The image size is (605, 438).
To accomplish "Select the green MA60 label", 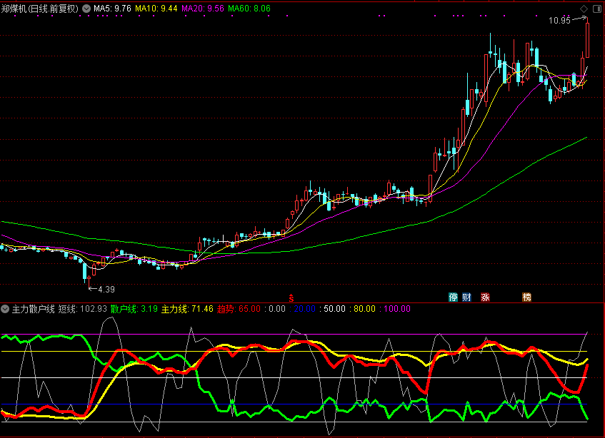I will coord(249,9).
